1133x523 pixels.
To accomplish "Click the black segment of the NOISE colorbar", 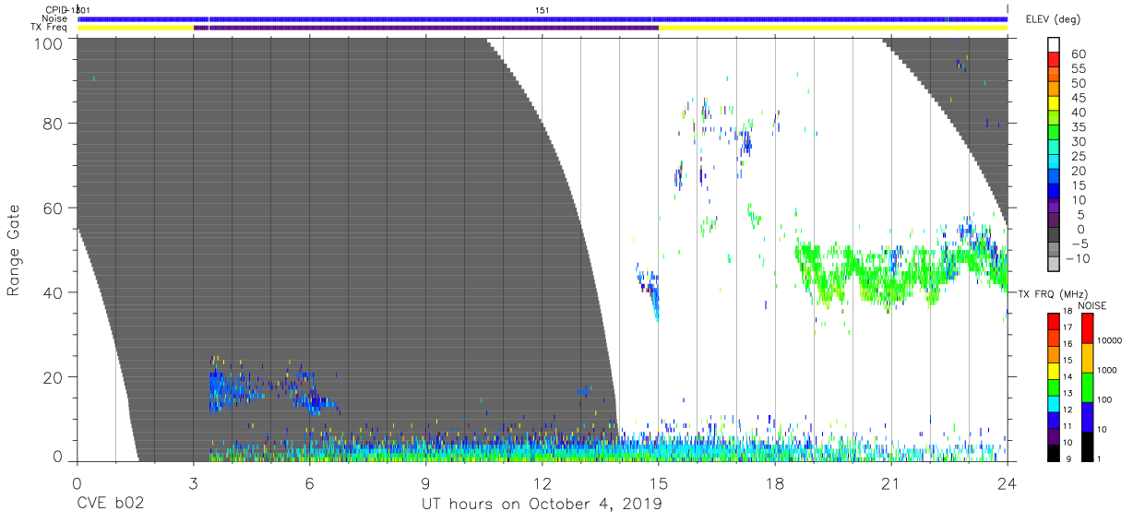I will pos(1088,446).
